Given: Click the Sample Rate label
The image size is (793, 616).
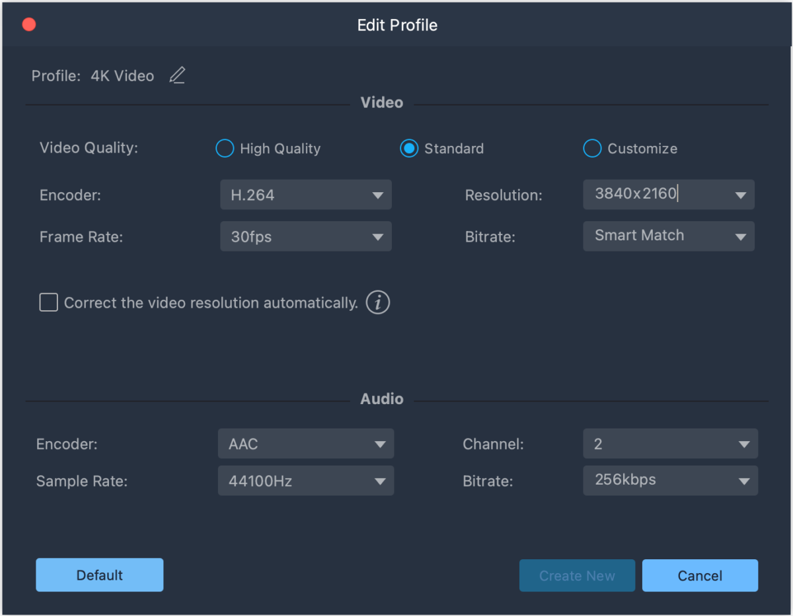Looking at the screenshot, I should pyautogui.click(x=82, y=481).
